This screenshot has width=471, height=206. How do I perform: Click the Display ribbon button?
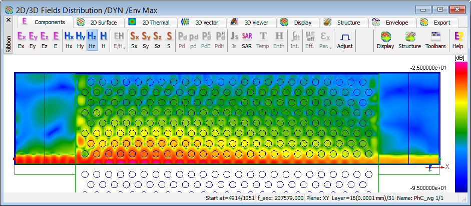coord(385,40)
